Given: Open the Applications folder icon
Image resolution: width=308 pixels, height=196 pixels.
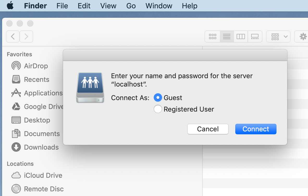Looking at the screenshot, I should point(16,93).
